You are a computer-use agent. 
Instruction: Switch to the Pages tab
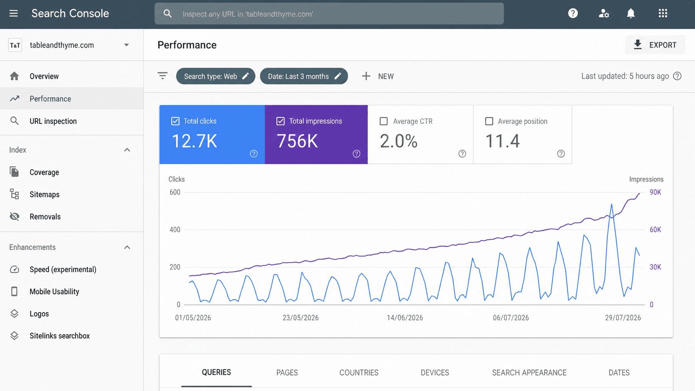point(287,372)
